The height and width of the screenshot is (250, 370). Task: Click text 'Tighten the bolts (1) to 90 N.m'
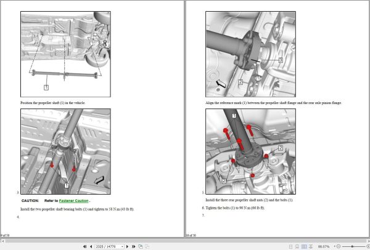pos(228,208)
